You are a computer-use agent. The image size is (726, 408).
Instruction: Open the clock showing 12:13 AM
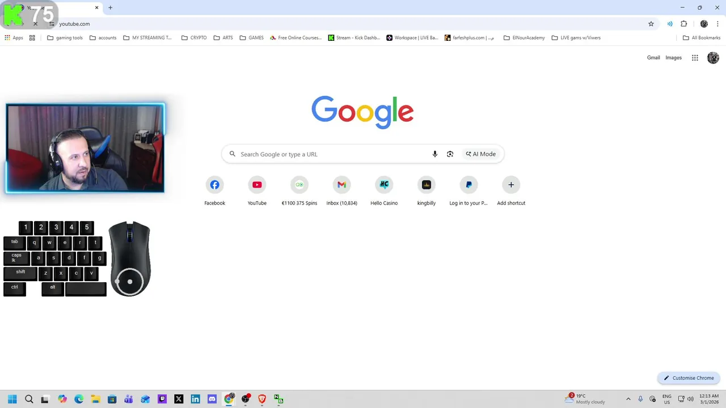pyautogui.click(x=709, y=399)
